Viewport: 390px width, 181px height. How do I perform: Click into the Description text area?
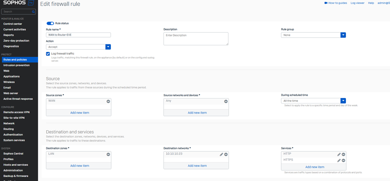pos(196,39)
